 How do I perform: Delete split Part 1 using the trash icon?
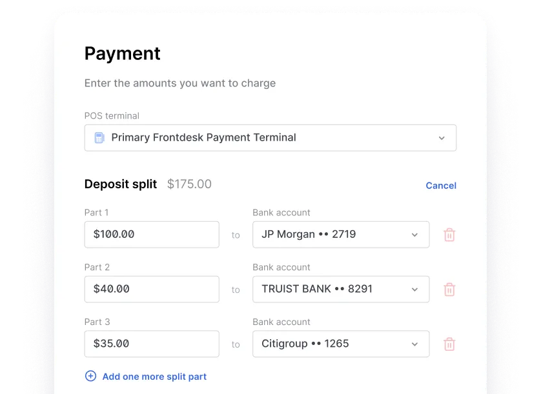coord(449,234)
